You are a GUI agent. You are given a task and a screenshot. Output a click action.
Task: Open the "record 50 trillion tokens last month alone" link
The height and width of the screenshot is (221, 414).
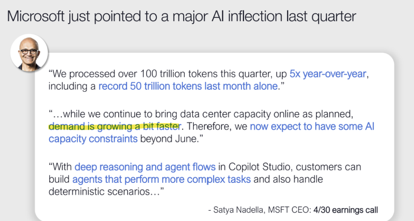tap(188, 86)
